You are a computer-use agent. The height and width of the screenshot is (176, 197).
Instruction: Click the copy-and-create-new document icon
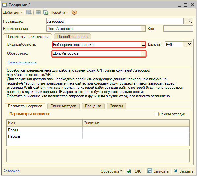46,12
